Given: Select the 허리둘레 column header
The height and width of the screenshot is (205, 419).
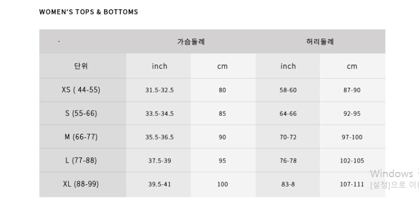Looking at the screenshot, I should pos(320,42).
